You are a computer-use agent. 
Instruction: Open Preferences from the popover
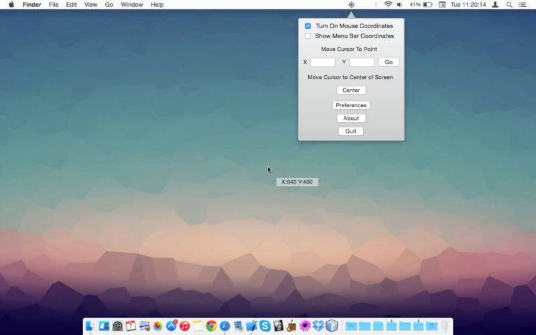click(x=351, y=105)
